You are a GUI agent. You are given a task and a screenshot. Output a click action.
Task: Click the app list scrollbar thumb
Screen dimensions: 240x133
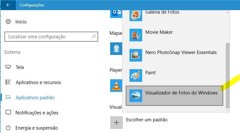(x=228, y=76)
